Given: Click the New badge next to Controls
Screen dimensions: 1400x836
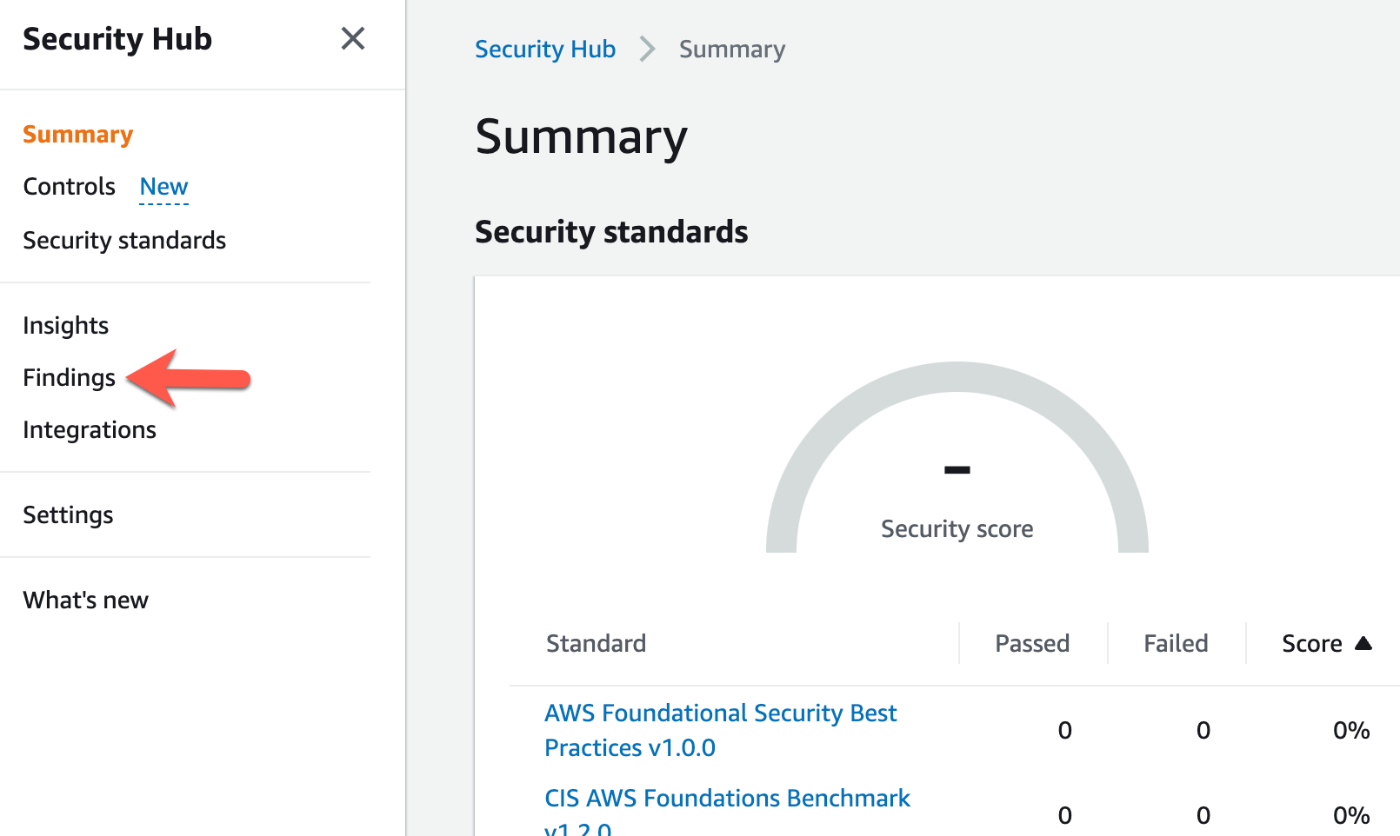Looking at the screenshot, I should 163,187.
